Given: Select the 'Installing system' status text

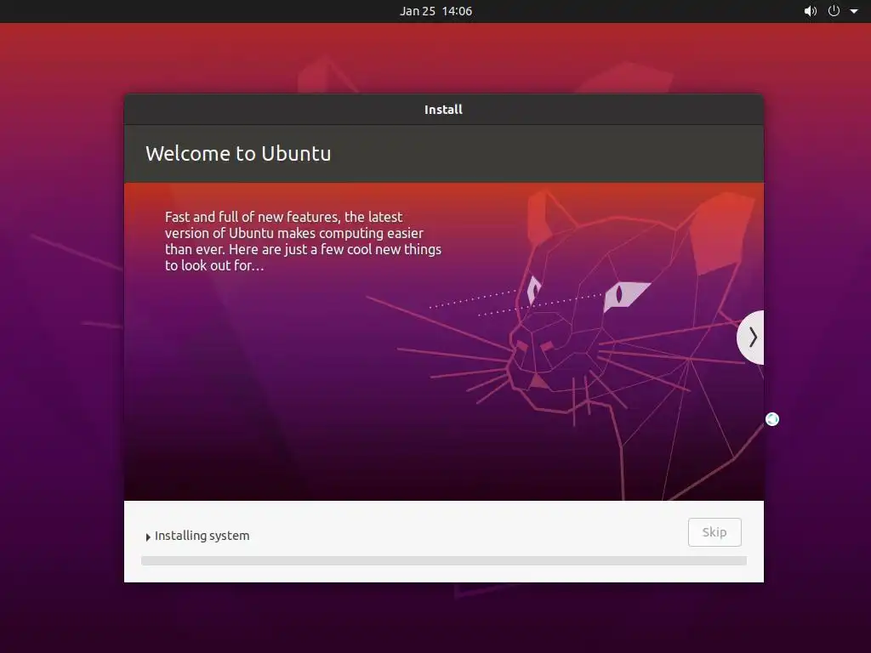Looking at the screenshot, I should 202,536.
